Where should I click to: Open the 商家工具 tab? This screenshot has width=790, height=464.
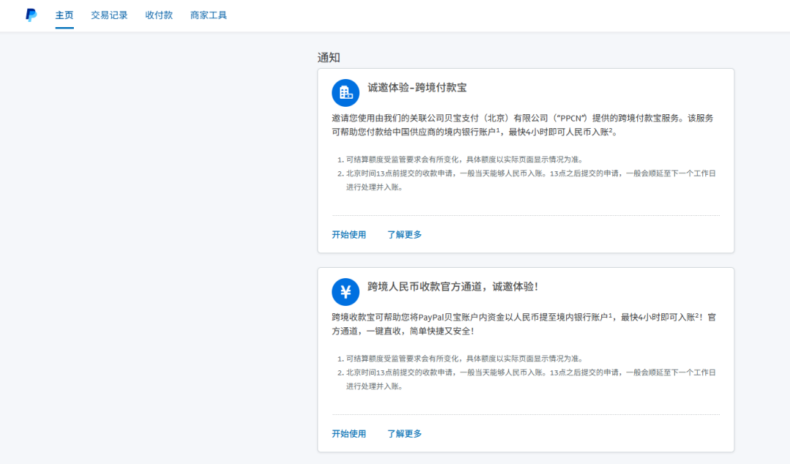pos(208,15)
